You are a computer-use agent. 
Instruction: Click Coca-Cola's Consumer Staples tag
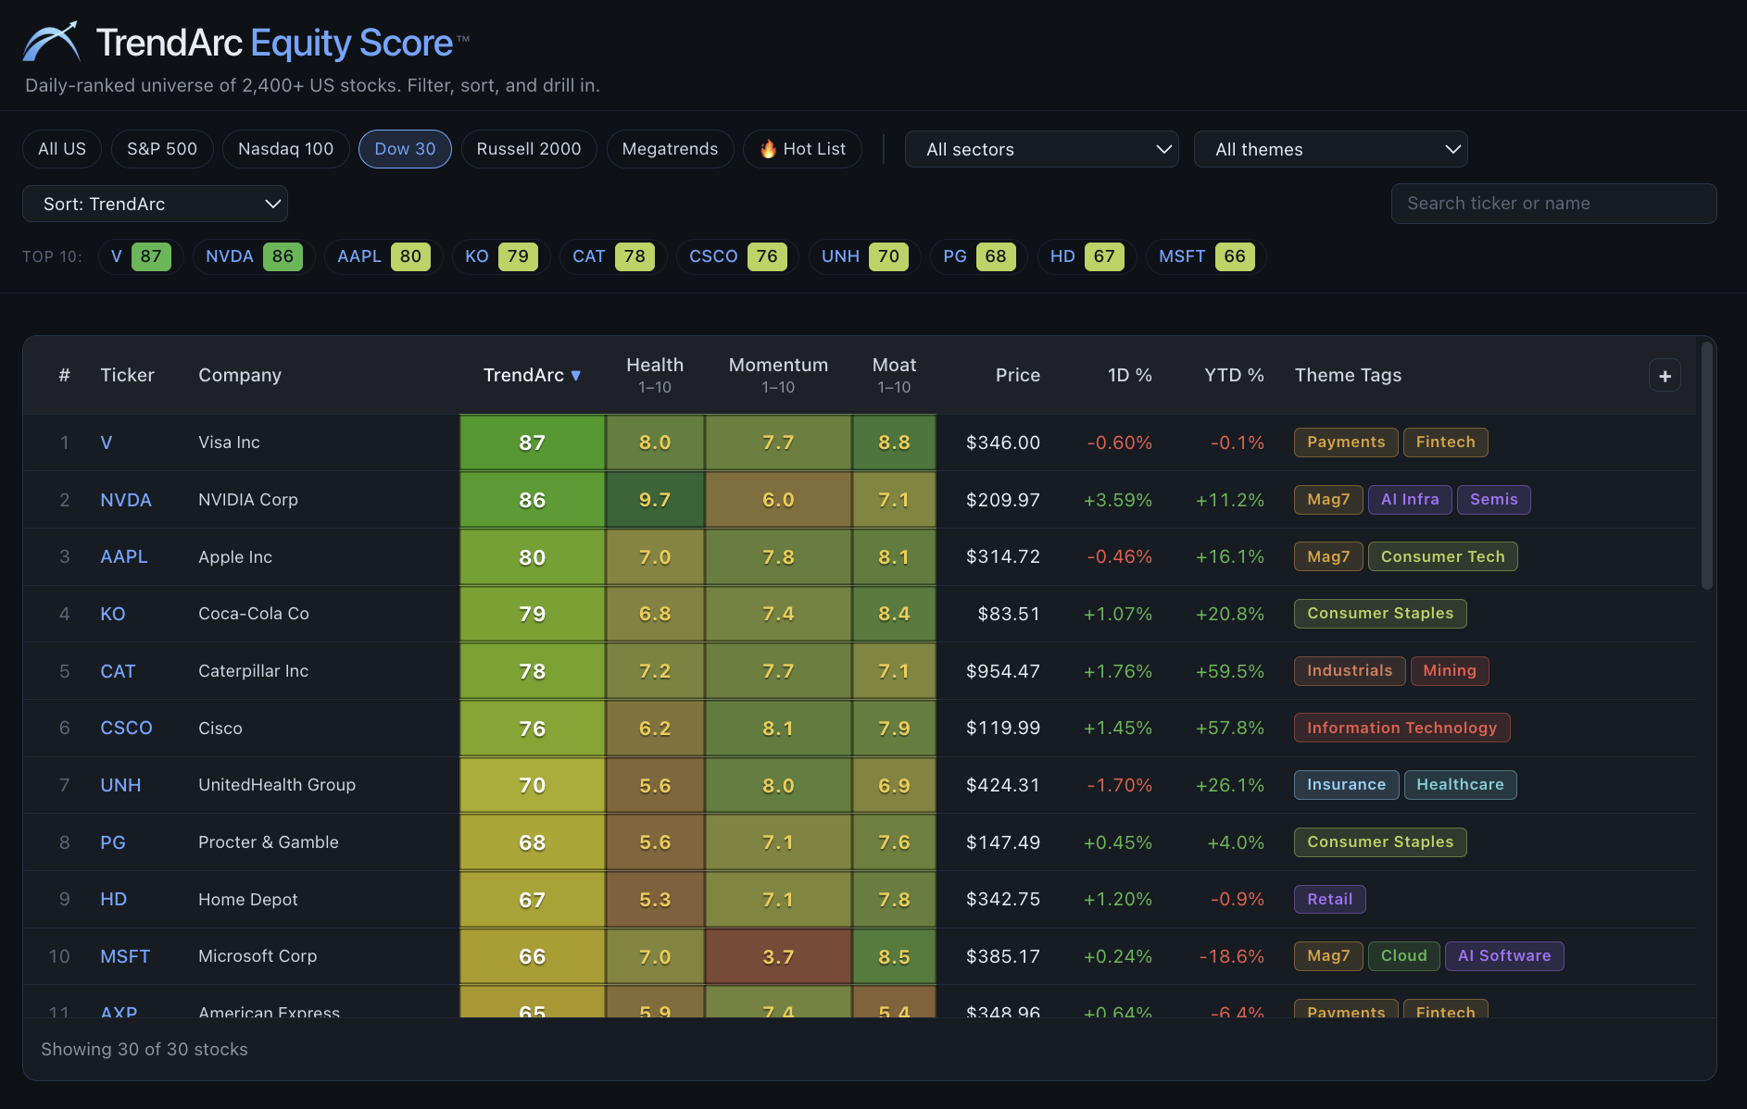[x=1380, y=614]
